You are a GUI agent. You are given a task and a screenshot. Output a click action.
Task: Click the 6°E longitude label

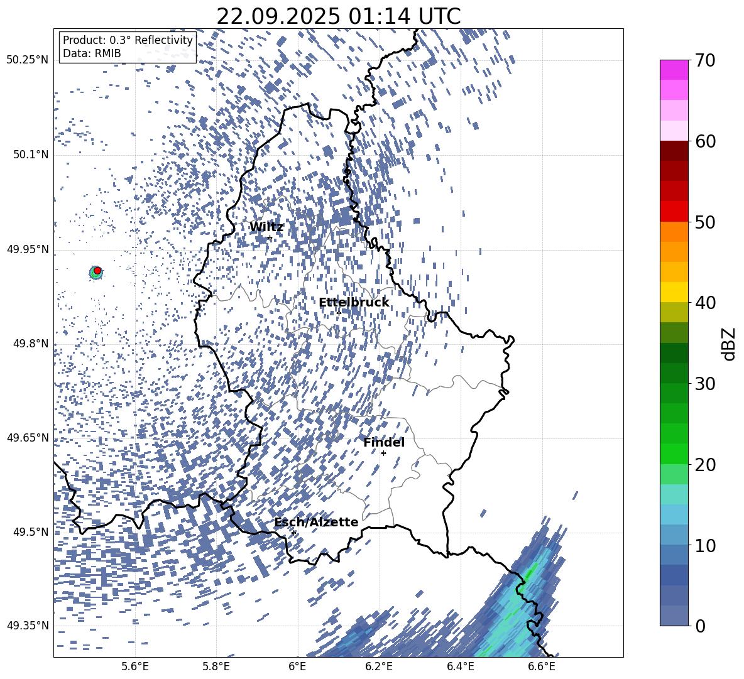point(297,666)
